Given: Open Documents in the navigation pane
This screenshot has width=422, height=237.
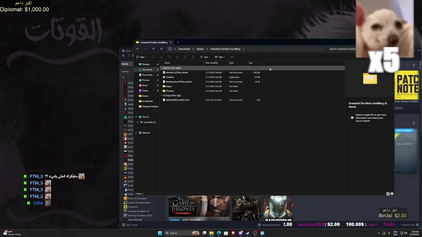Looking at the screenshot, I should coord(147,75).
